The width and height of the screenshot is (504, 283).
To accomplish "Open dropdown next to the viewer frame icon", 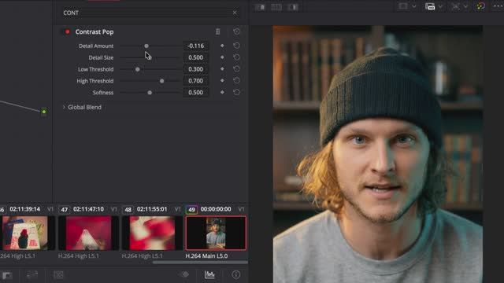I will [414, 6].
